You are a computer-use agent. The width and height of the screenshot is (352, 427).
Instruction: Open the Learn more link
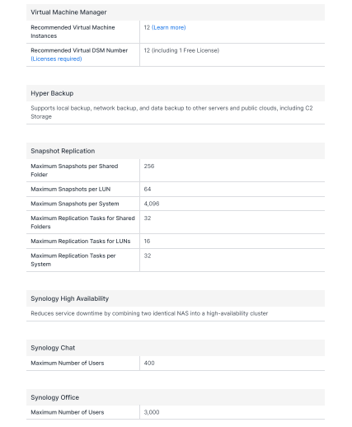[168, 27]
